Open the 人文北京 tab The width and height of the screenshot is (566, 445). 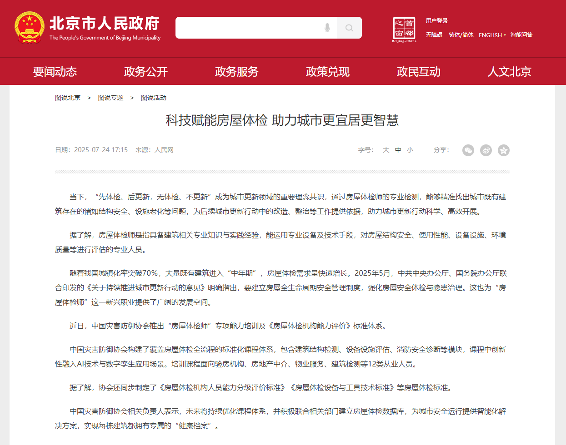point(509,71)
